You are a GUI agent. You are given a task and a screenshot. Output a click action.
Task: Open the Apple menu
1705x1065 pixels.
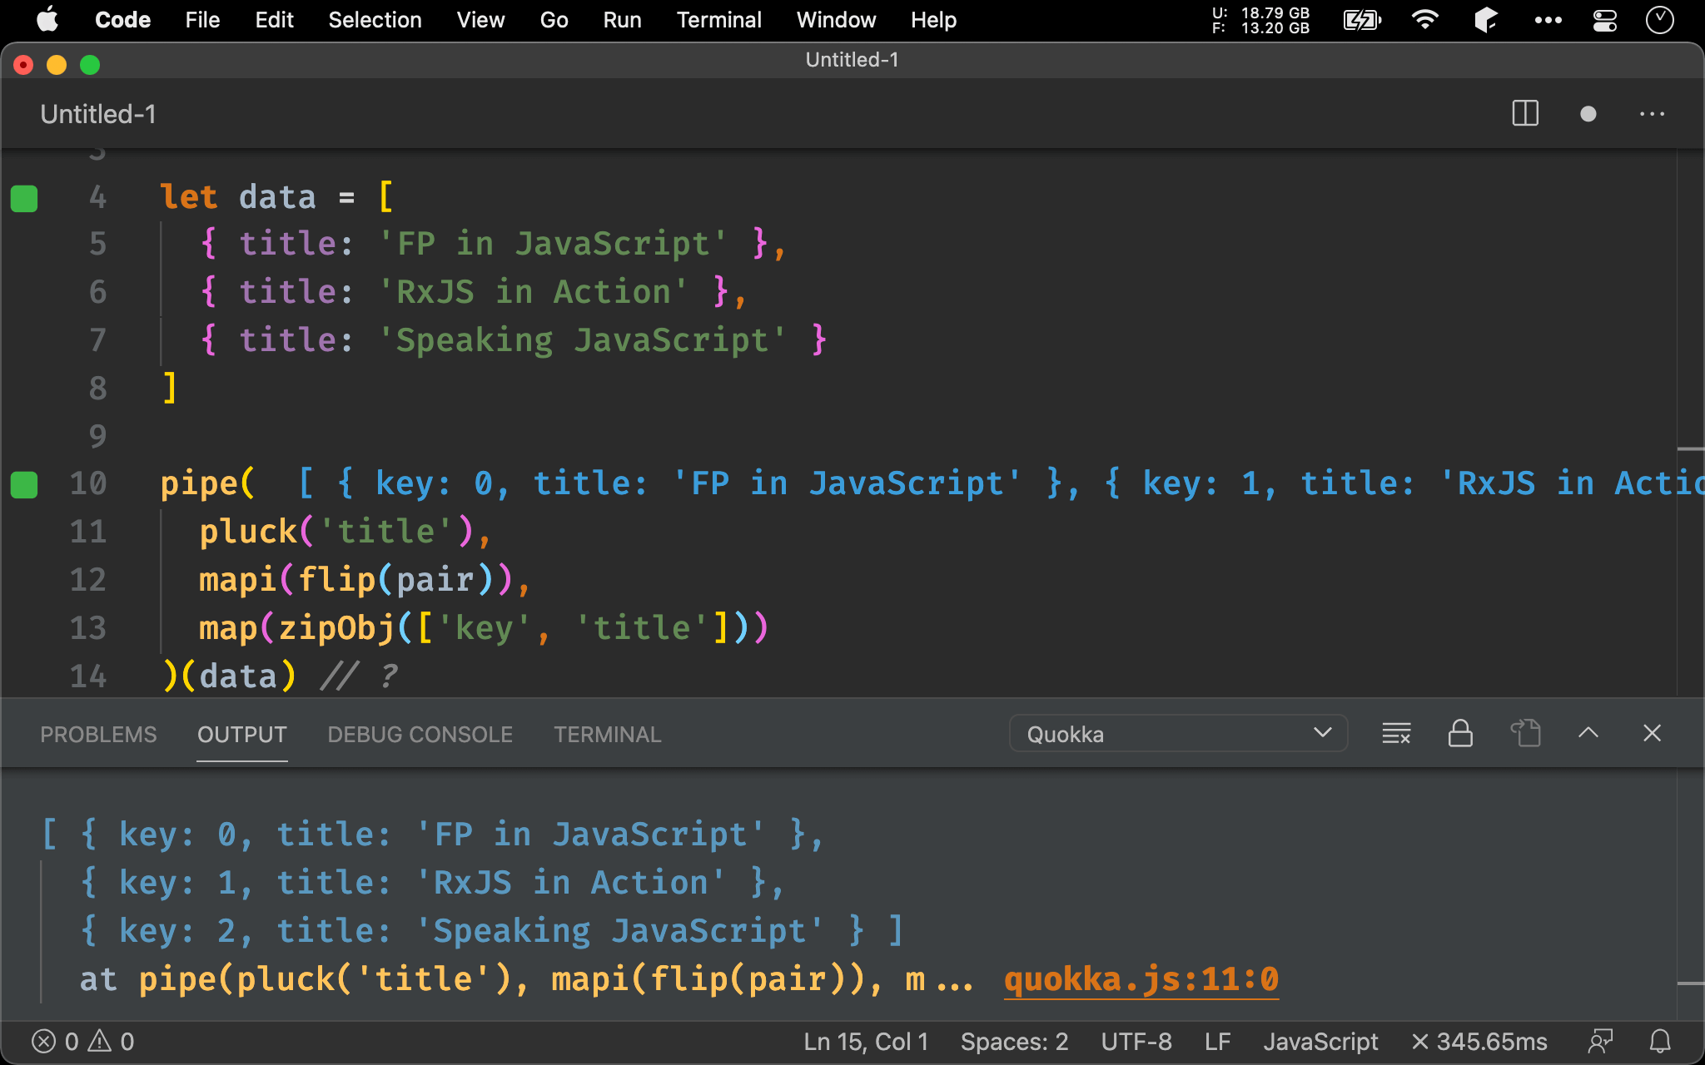coord(47,19)
